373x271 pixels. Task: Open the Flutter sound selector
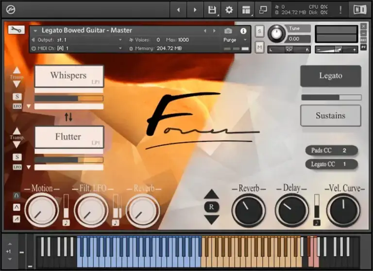pos(69,137)
